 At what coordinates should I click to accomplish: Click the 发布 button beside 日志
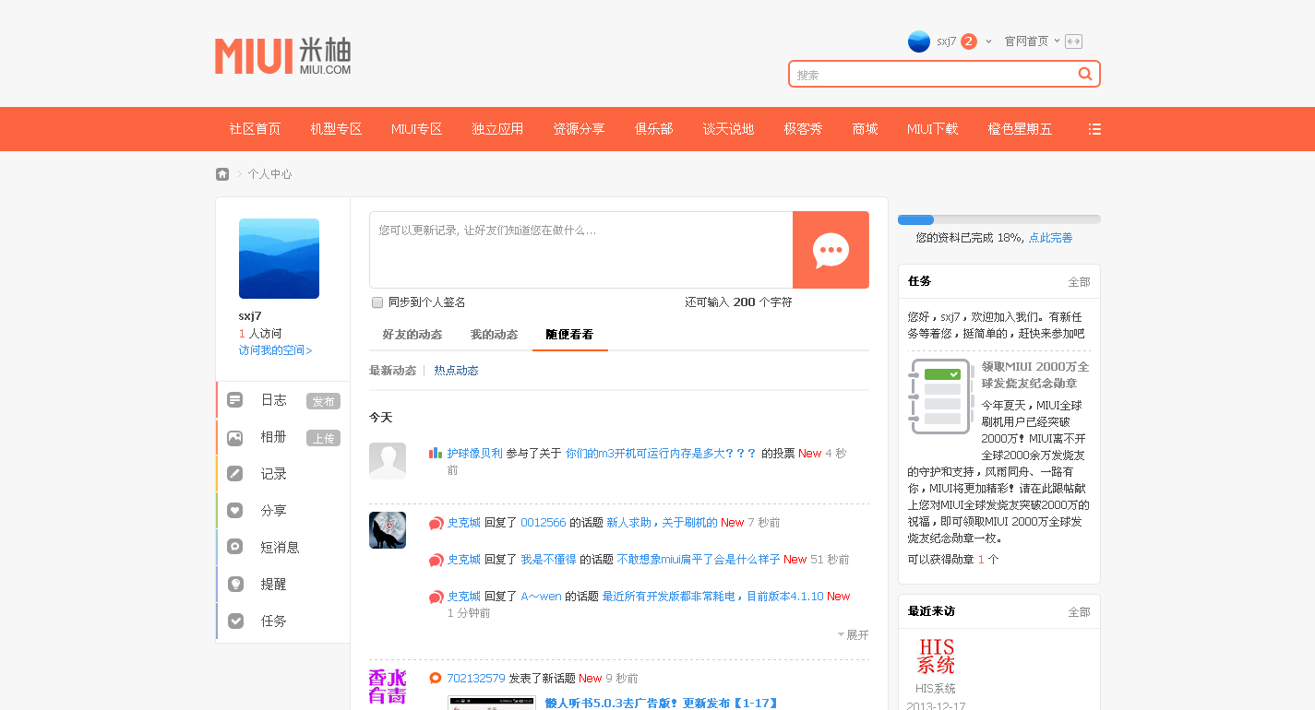point(323,401)
